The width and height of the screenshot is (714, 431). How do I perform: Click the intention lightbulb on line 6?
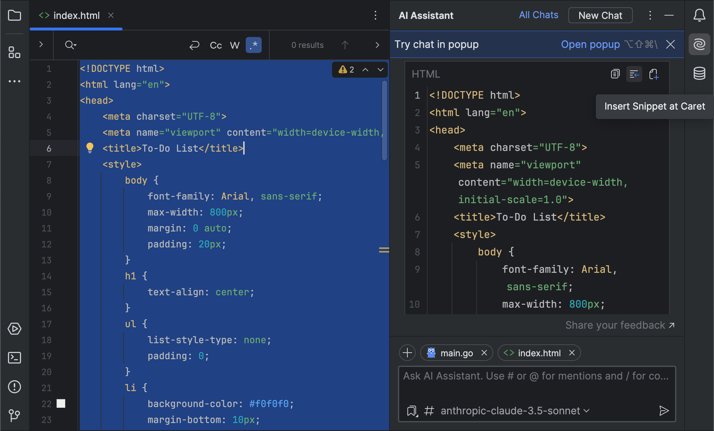tap(90, 148)
